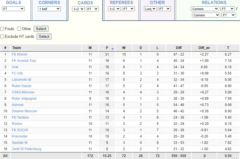Open the REFEREES 1+2 dropdown
This screenshot has height=159, width=240.
tap(114, 9)
